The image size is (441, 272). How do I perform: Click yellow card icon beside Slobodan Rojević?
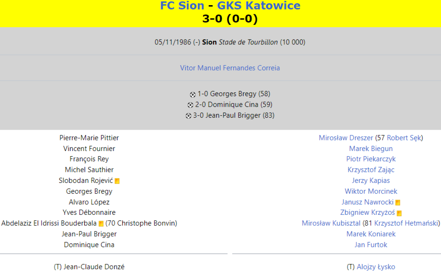click(117, 181)
